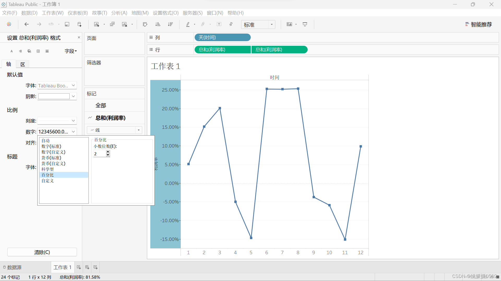Image resolution: width=501 pixels, height=281 pixels.
Task: Click the sort descending icon
Action: click(170, 24)
